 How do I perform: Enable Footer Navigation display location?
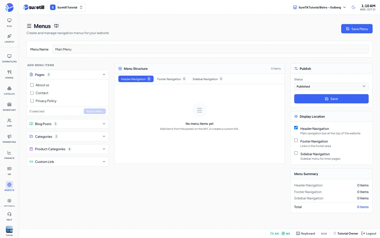[x=296, y=140]
